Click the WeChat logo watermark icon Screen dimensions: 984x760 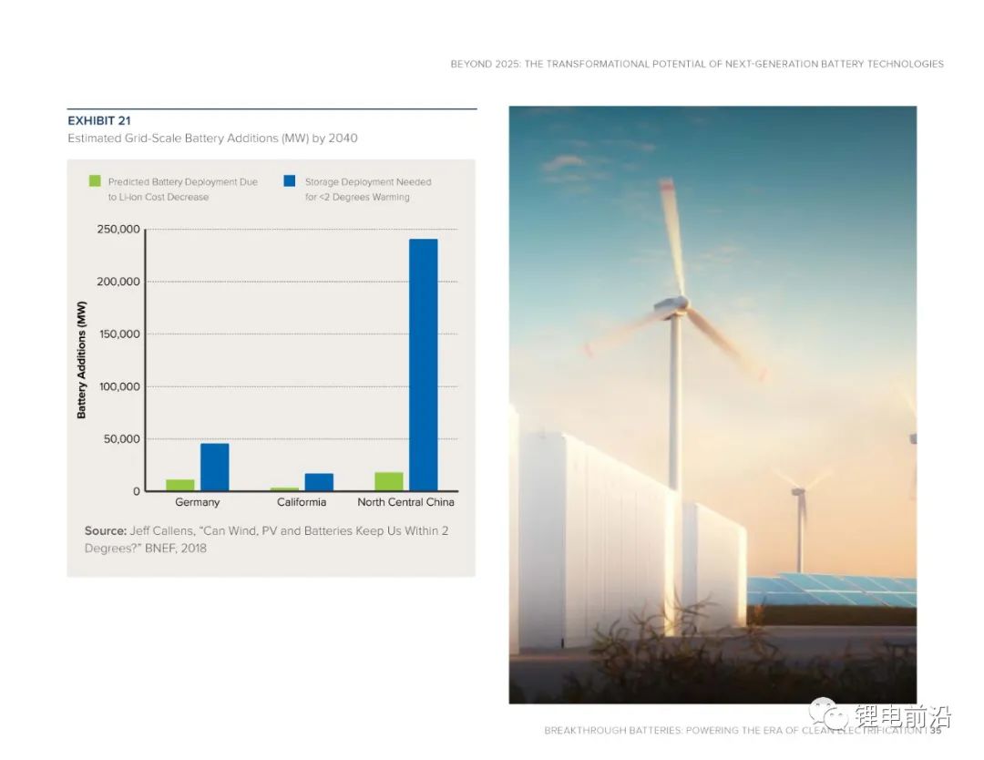click(x=829, y=715)
